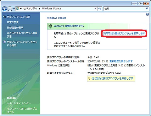
Task: Click the 2007/02/02: 13:51 install date
Action: (x=98, y=61)
